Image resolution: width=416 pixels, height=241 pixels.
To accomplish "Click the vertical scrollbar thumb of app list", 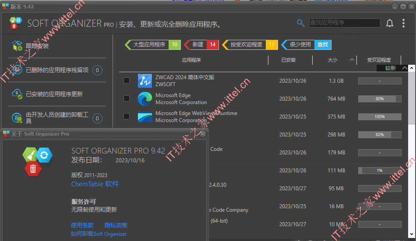I will point(412,98).
